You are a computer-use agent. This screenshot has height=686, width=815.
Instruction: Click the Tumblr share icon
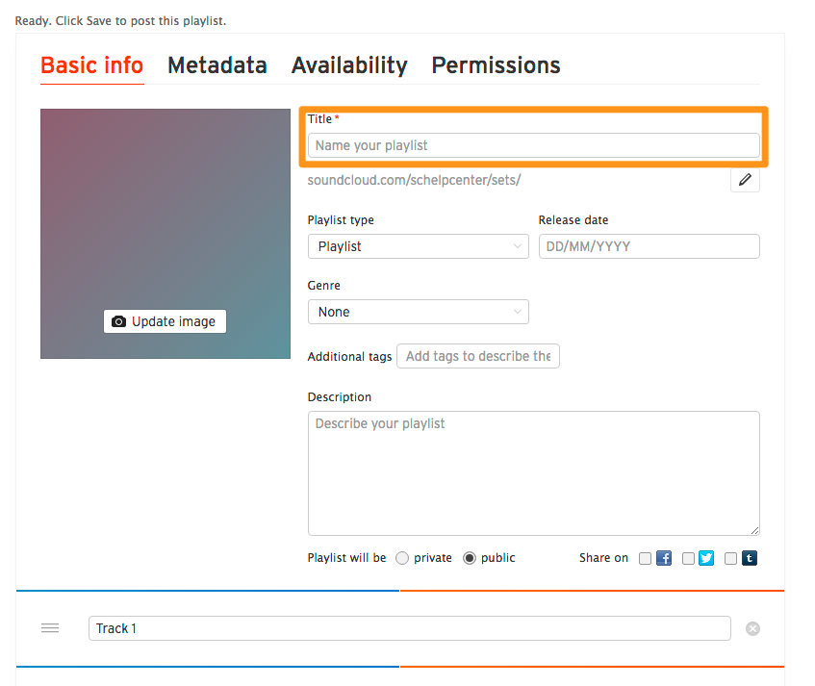coord(749,558)
